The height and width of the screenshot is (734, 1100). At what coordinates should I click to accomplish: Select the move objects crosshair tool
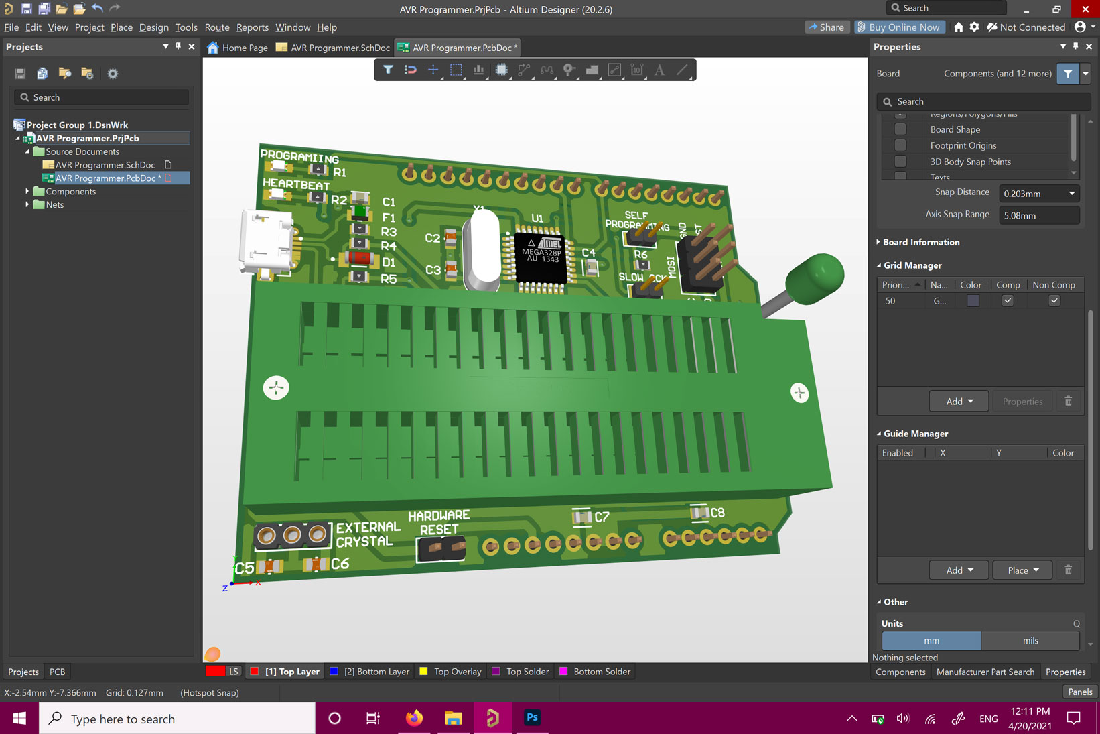tap(433, 70)
